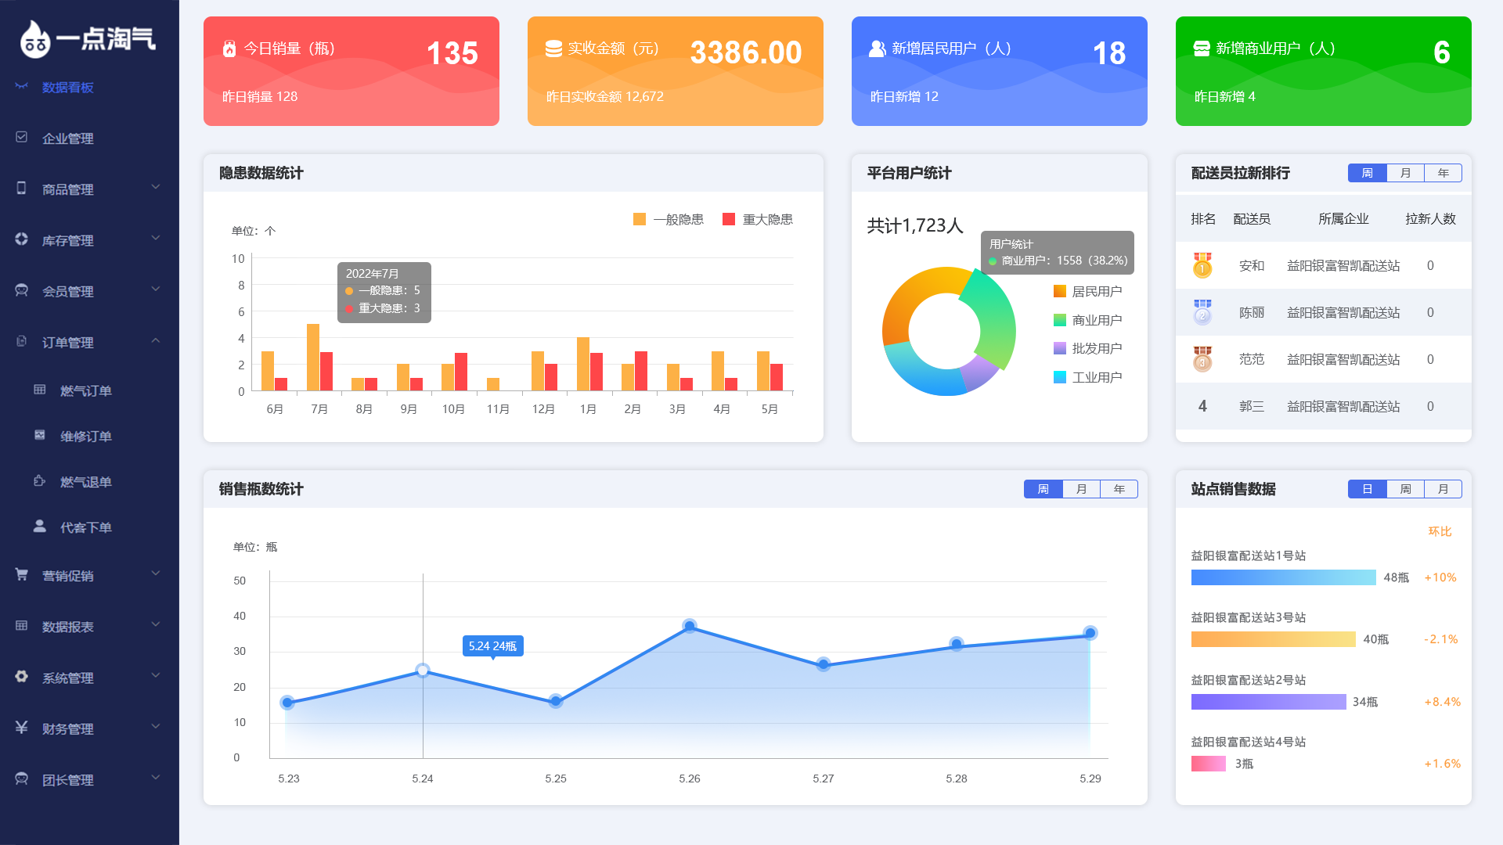Click the 燃气退单 icon
This screenshot has height=845, width=1503.
coord(39,480)
